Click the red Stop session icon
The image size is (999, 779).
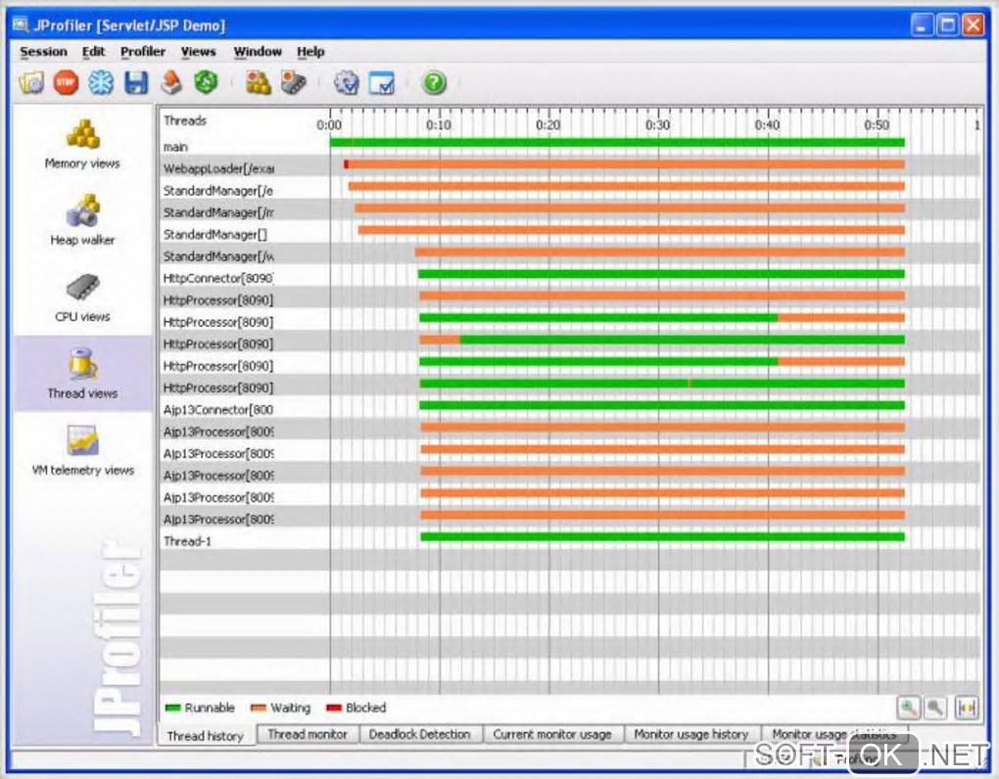[66, 83]
